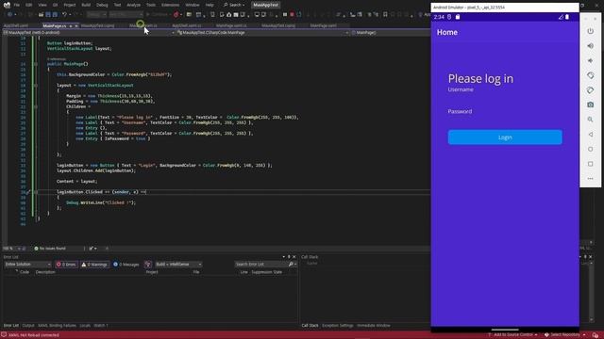Rotate emulator left icon
Screen dimensions: 604x339
click(590, 75)
